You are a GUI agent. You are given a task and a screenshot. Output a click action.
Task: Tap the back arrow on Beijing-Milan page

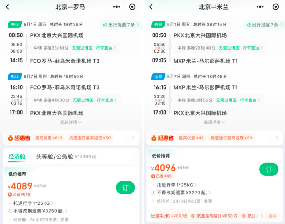tap(150, 7)
